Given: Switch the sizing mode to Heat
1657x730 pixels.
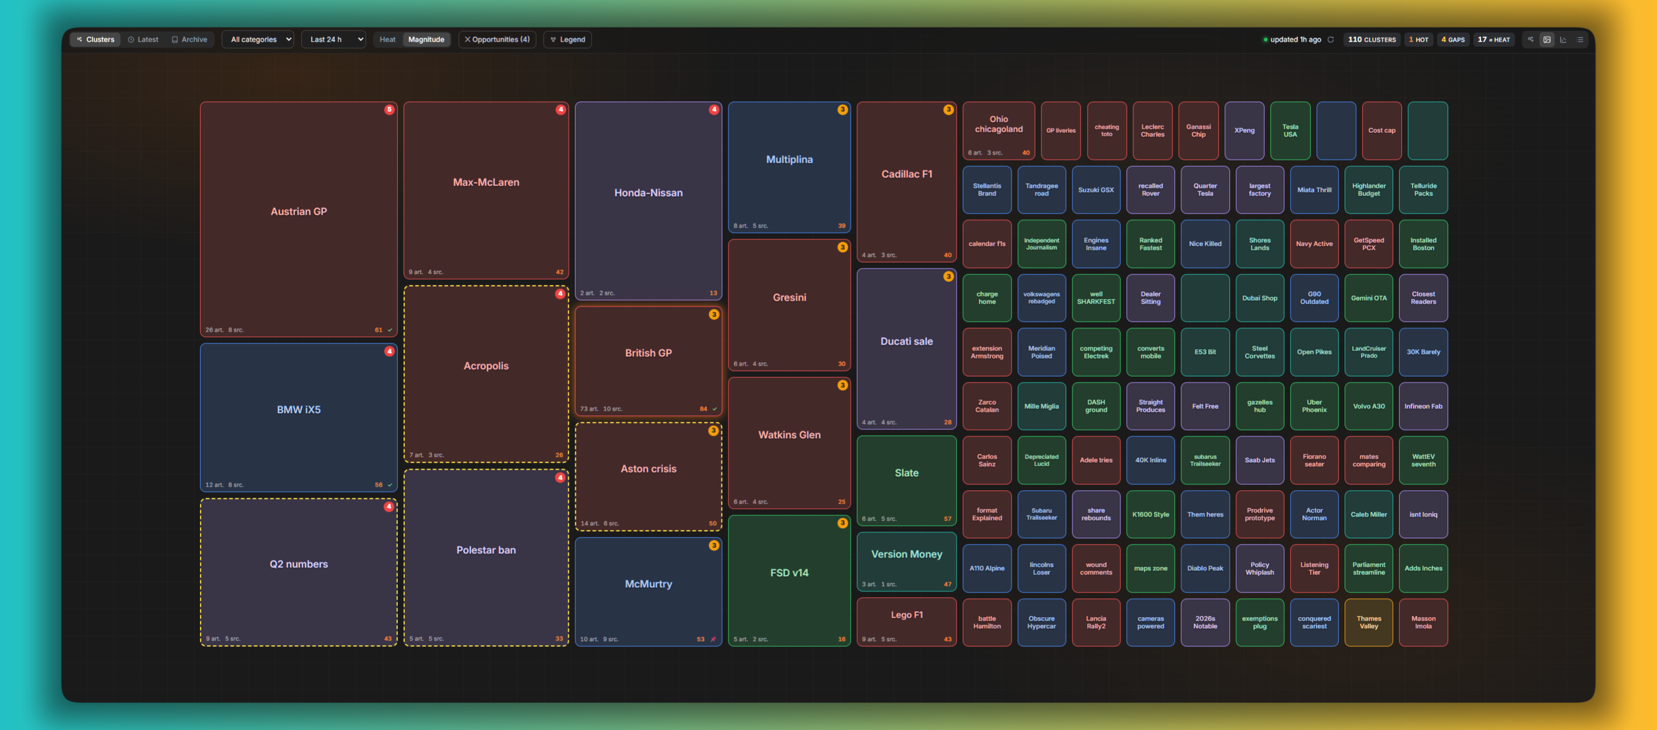Looking at the screenshot, I should (387, 39).
